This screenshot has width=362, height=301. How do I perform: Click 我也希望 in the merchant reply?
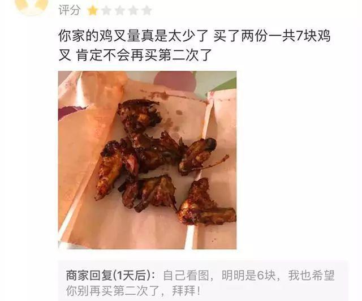point(311,275)
